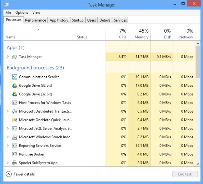Click the Microsoft SQL Server Analysis icon
Viewport: 203px width, 184px height.
(x=15, y=129)
